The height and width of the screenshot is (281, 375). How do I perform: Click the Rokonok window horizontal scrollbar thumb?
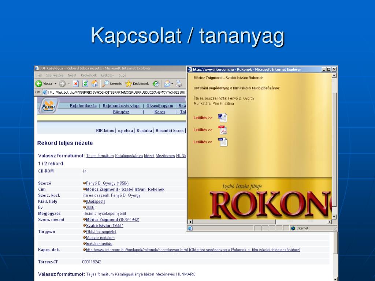[234, 222]
